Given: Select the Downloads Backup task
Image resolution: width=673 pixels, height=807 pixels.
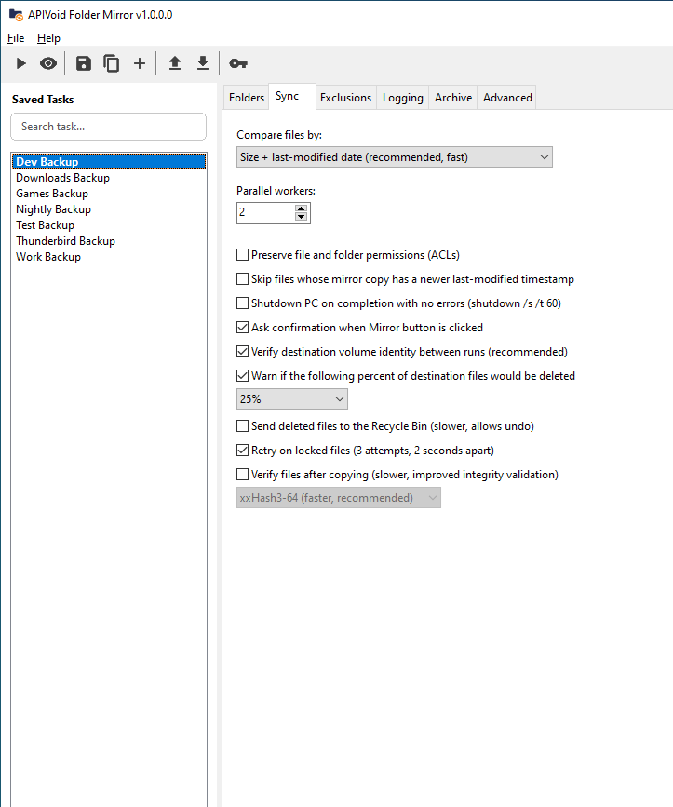Looking at the screenshot, I should point(109,178).
